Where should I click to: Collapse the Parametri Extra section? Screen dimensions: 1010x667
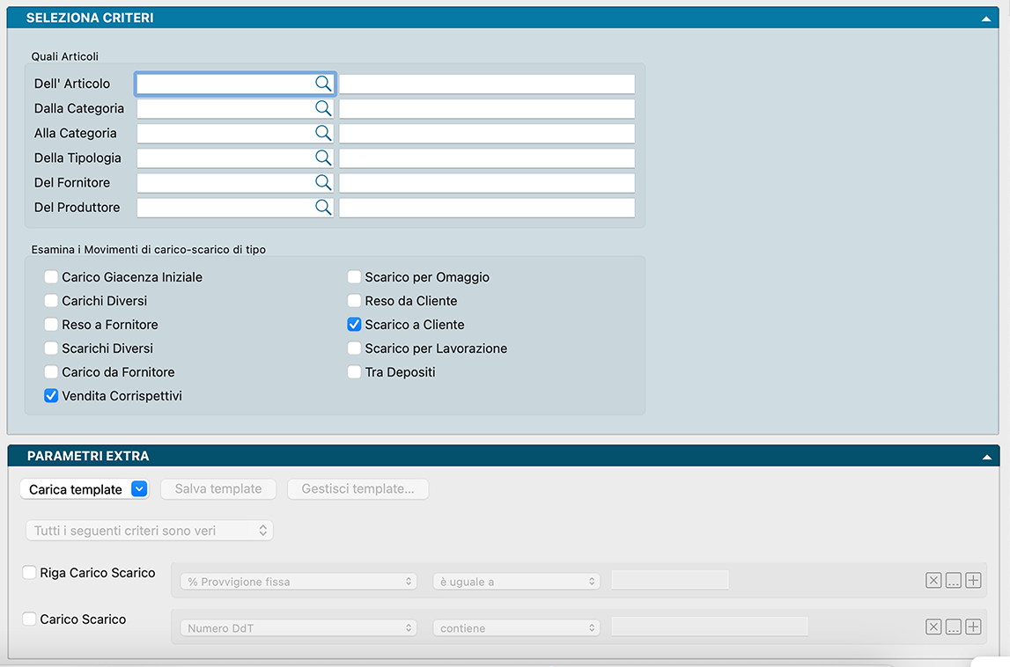pos(986,457)
